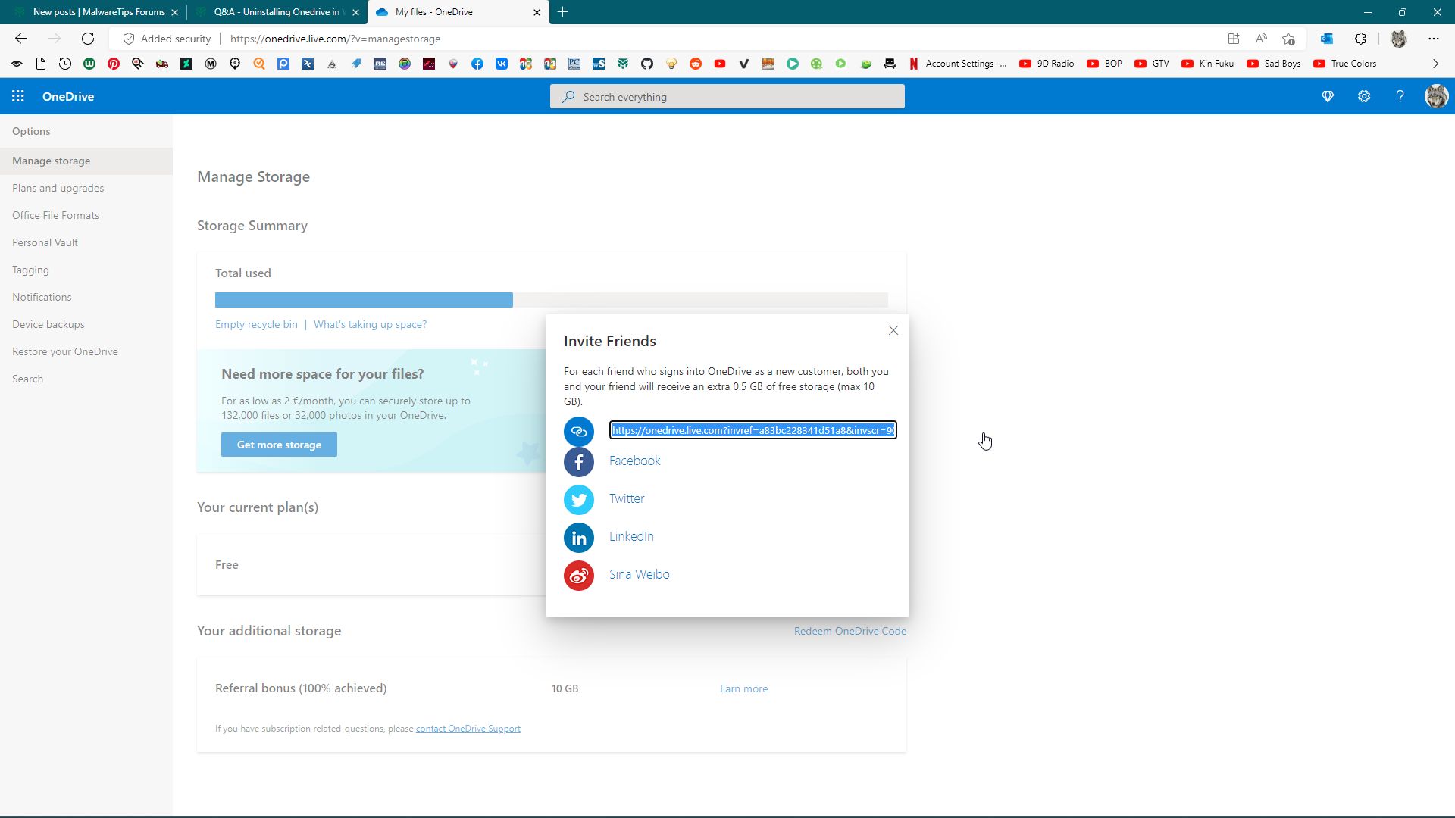This screenshot has width=1455, height=818.
Task: Open the account profile picture in OneDrive header
Action: click(1436, 96)
